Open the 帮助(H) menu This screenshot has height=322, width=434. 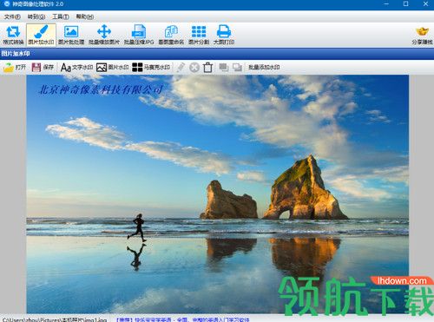(x=85, y=16)
